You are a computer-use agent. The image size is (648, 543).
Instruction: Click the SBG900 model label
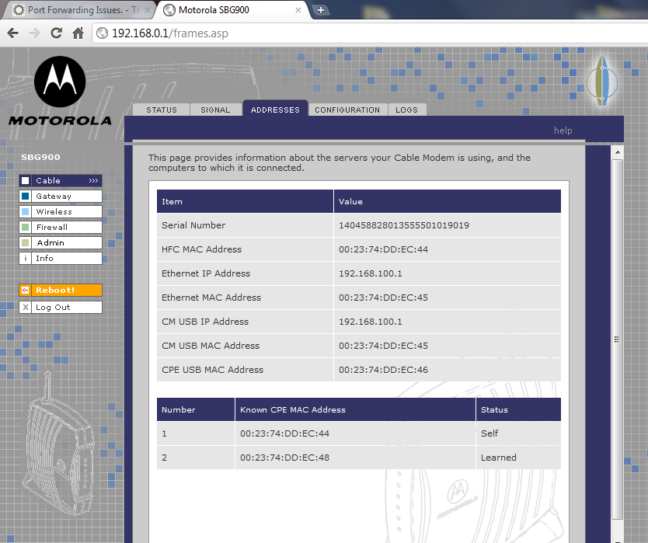[40, 157]
